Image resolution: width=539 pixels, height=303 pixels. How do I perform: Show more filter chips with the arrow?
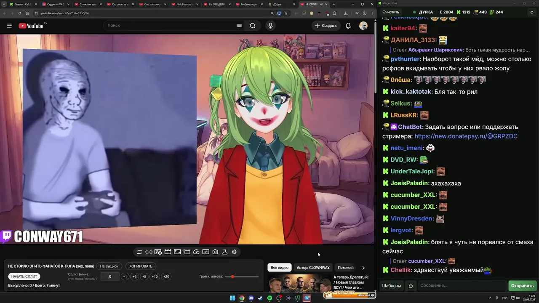(x=363, y=268)
